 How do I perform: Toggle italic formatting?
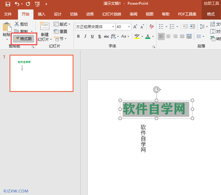[86, 36]
